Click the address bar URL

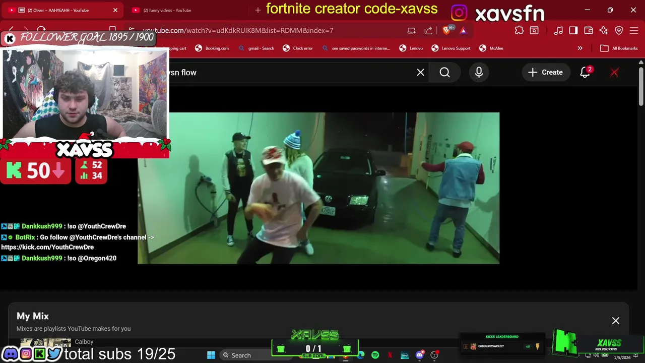point(238,31)
